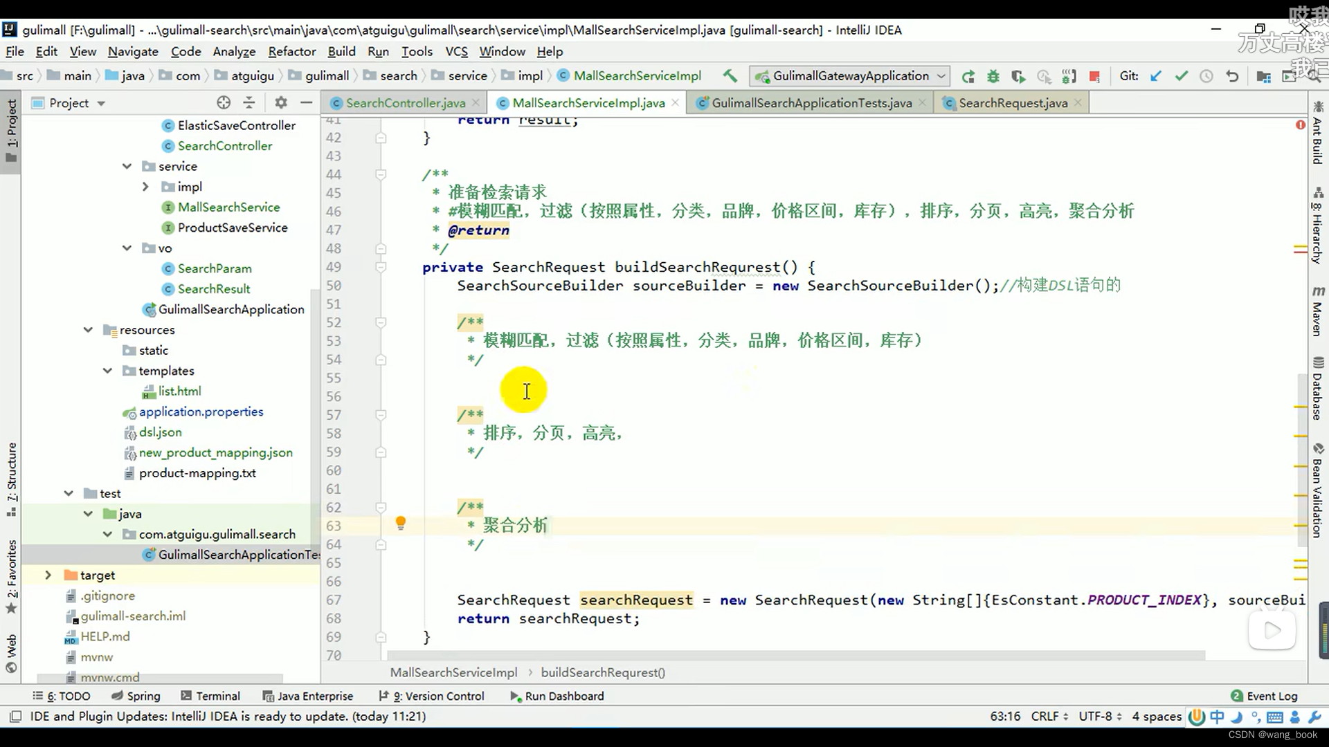Rerun GulimallGatewayApplication with the green arrow
This screenshot has height=747, width=1329.
pyautogui.click(x=968, y=76)
